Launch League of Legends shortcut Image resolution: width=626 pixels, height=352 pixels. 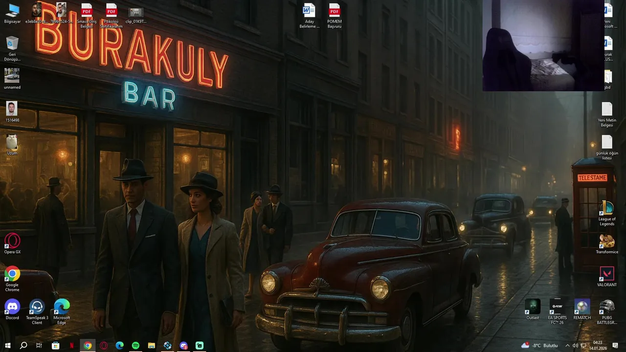[607, 212]
